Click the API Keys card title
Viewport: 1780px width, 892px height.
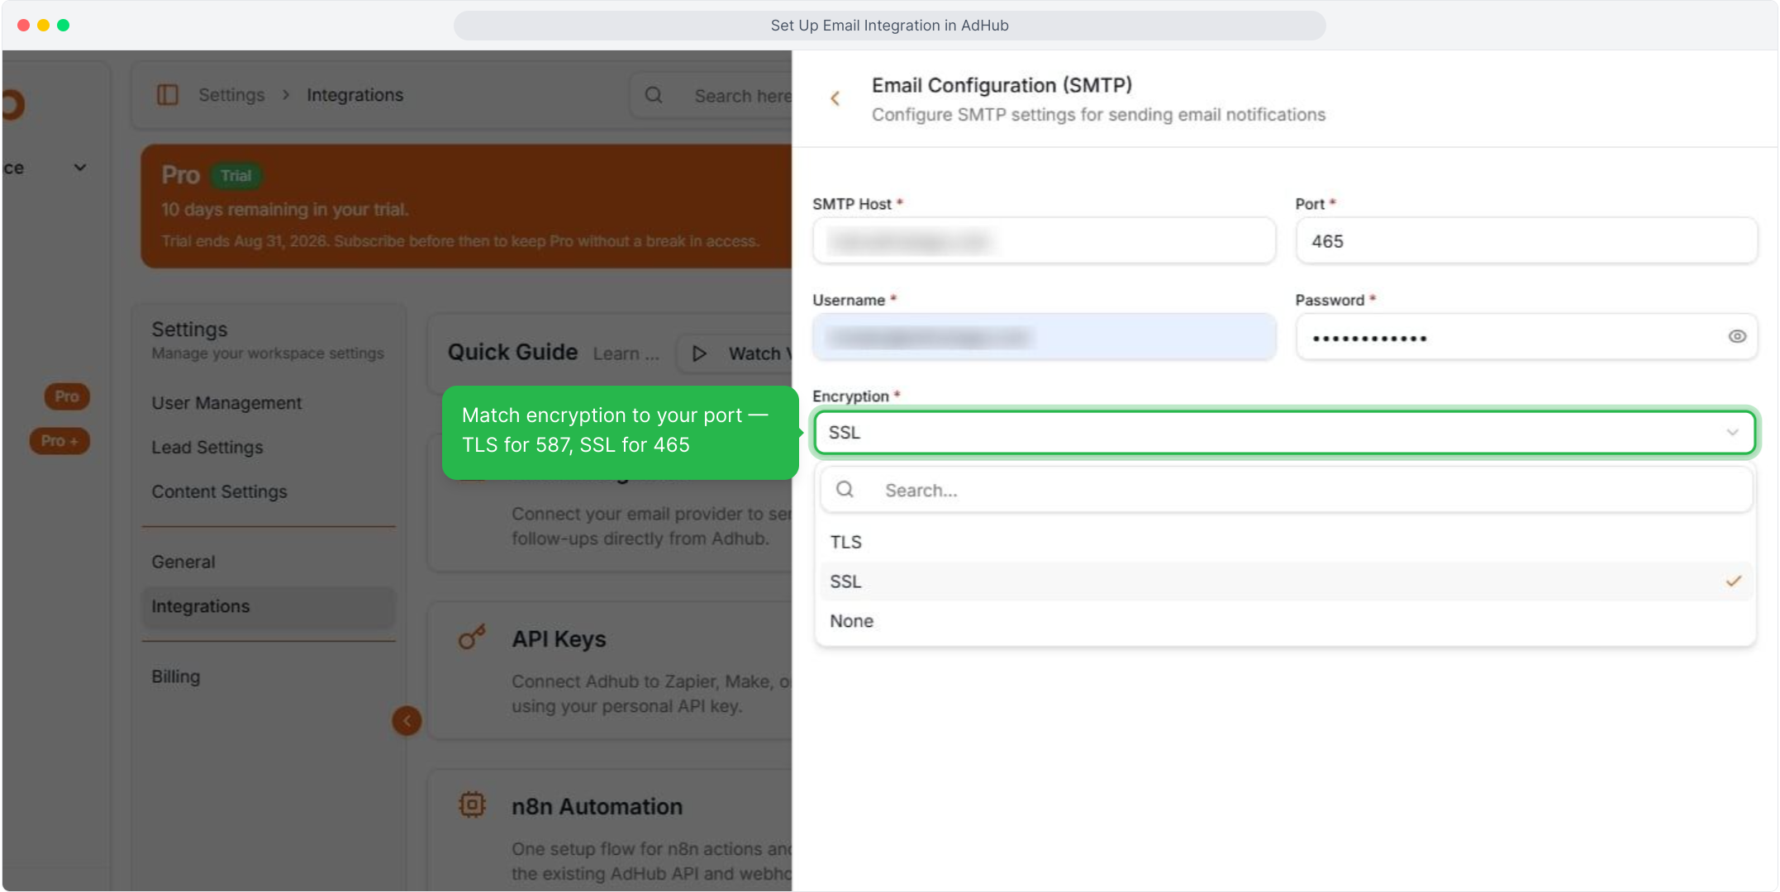(559, 639)
